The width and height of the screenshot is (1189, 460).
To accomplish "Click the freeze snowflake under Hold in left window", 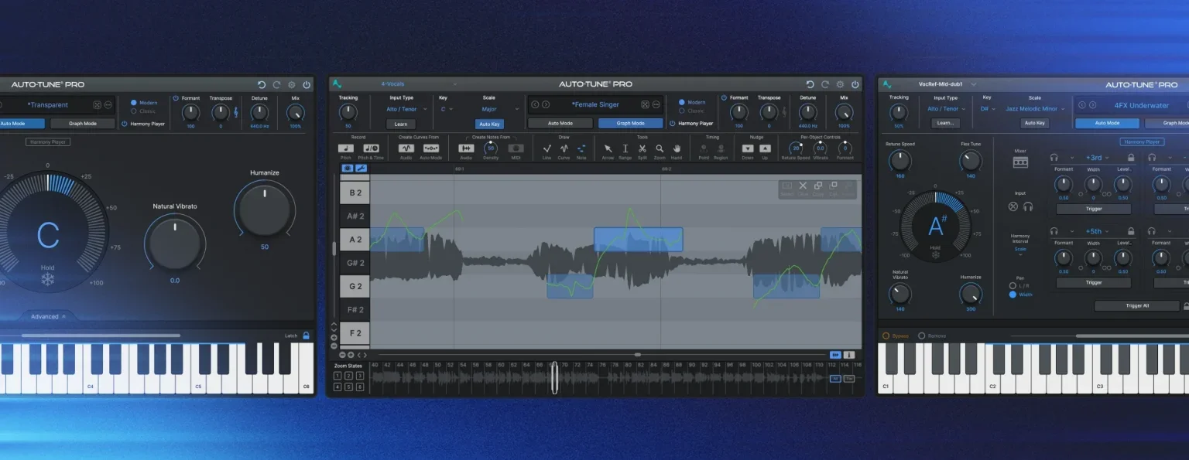I will click(48, 279).
